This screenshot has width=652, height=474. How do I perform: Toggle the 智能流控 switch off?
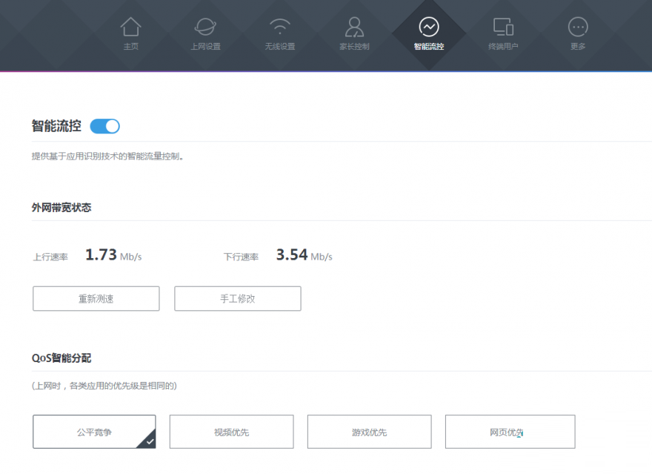105,126
